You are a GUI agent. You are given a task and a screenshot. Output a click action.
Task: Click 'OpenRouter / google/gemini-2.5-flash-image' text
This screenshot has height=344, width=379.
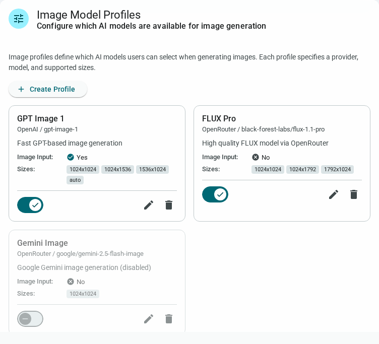[x=80, y=254]
